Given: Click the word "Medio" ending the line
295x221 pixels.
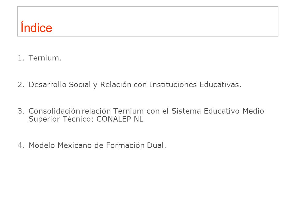Looking at the screenshot, I should 253,111.
